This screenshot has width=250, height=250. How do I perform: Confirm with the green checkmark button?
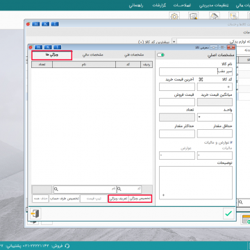tap(228, 213)
